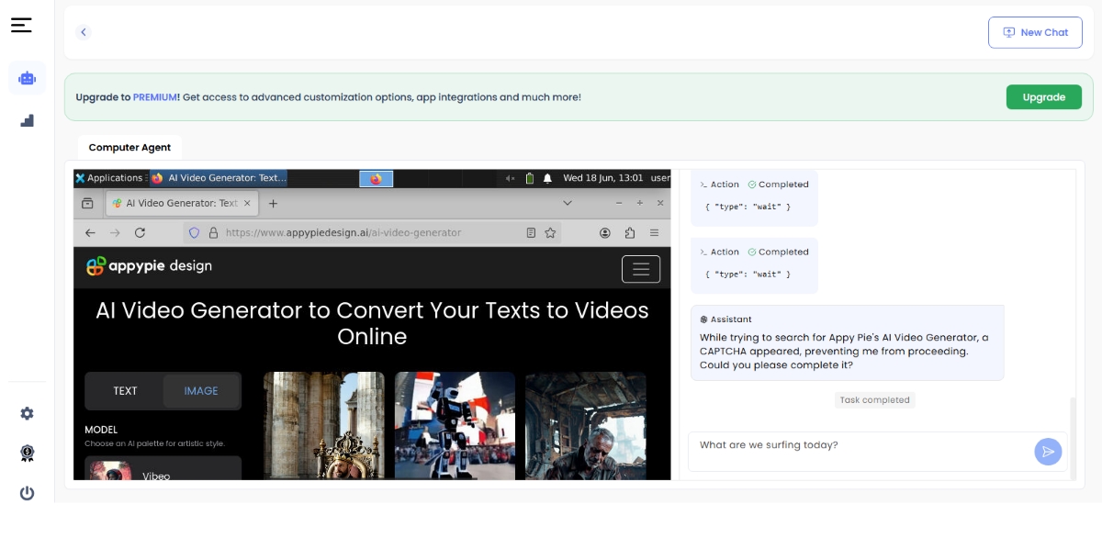This screenshot has width=1102, height=560.
Task: Select the Computer Agent tab
Action: (x=129, y=148)
